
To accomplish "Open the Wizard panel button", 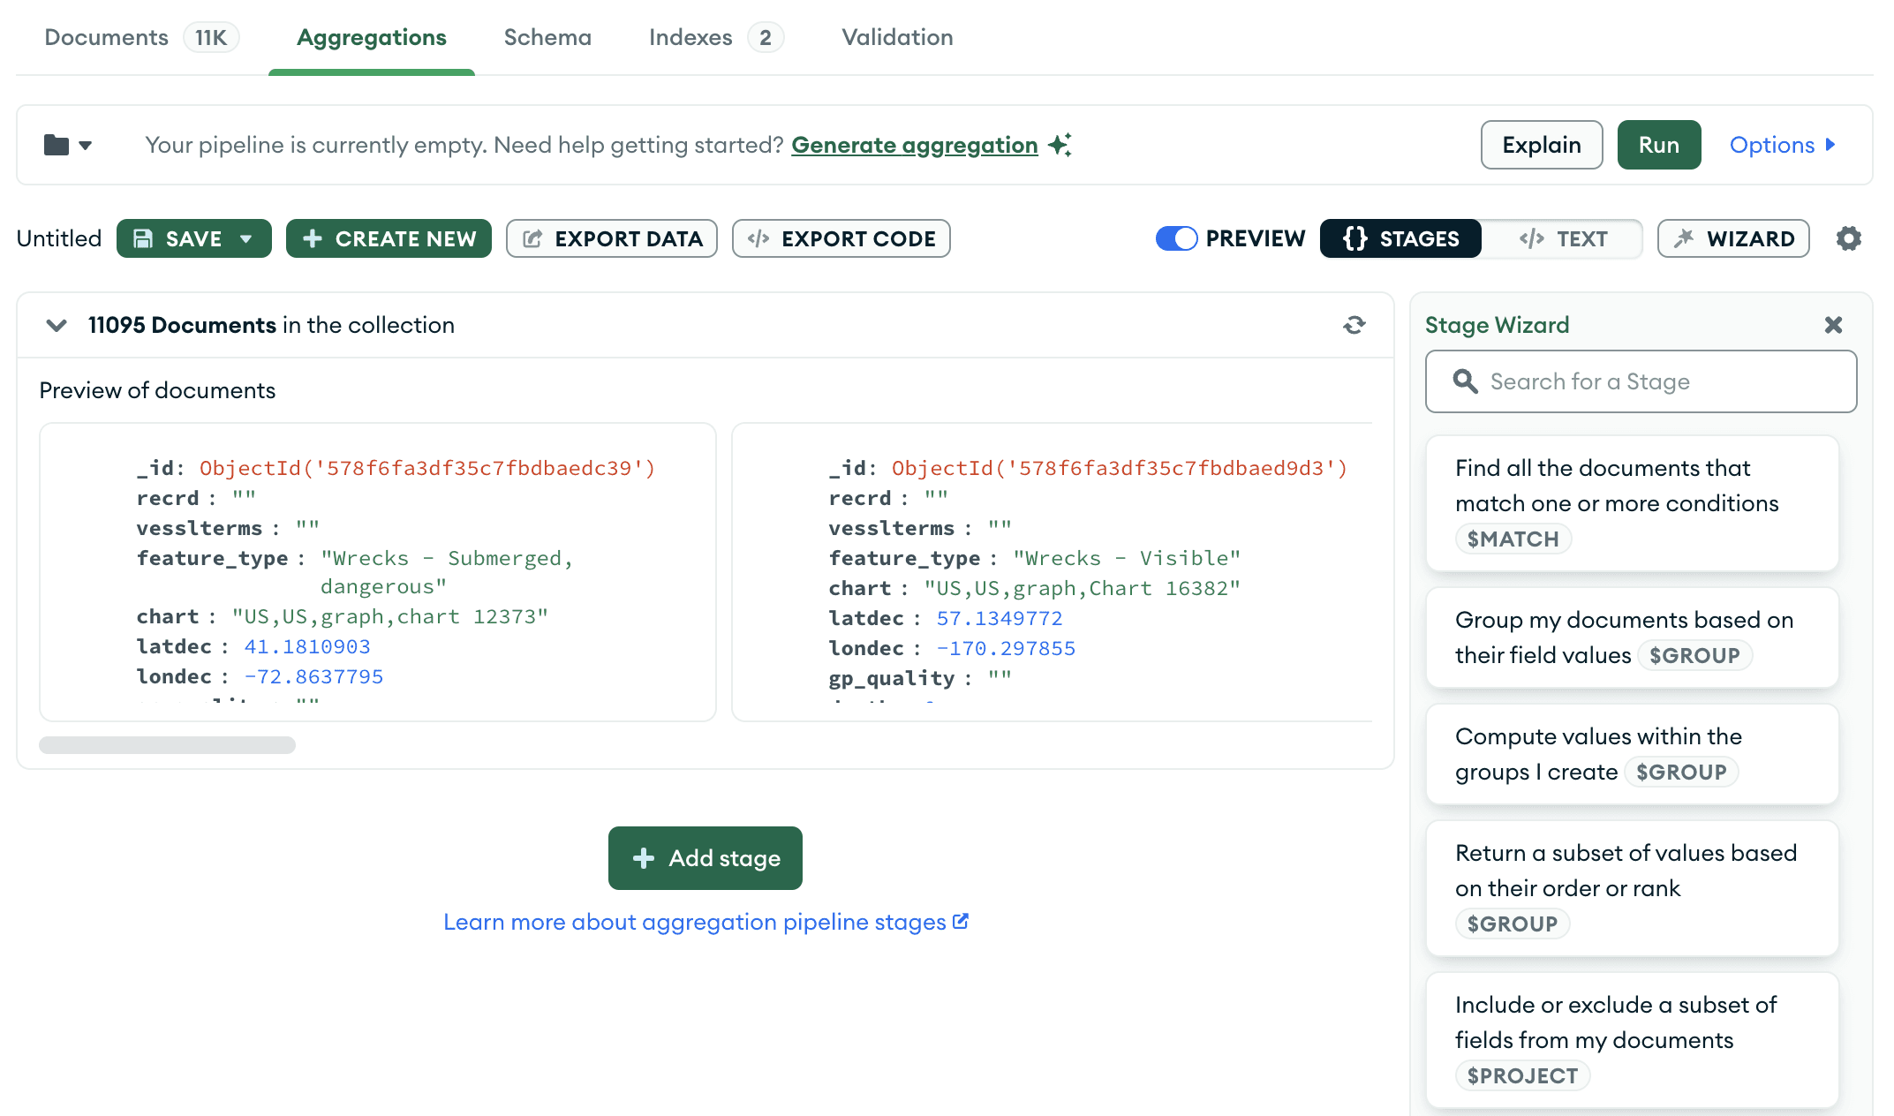I will tap(1732, 238).
